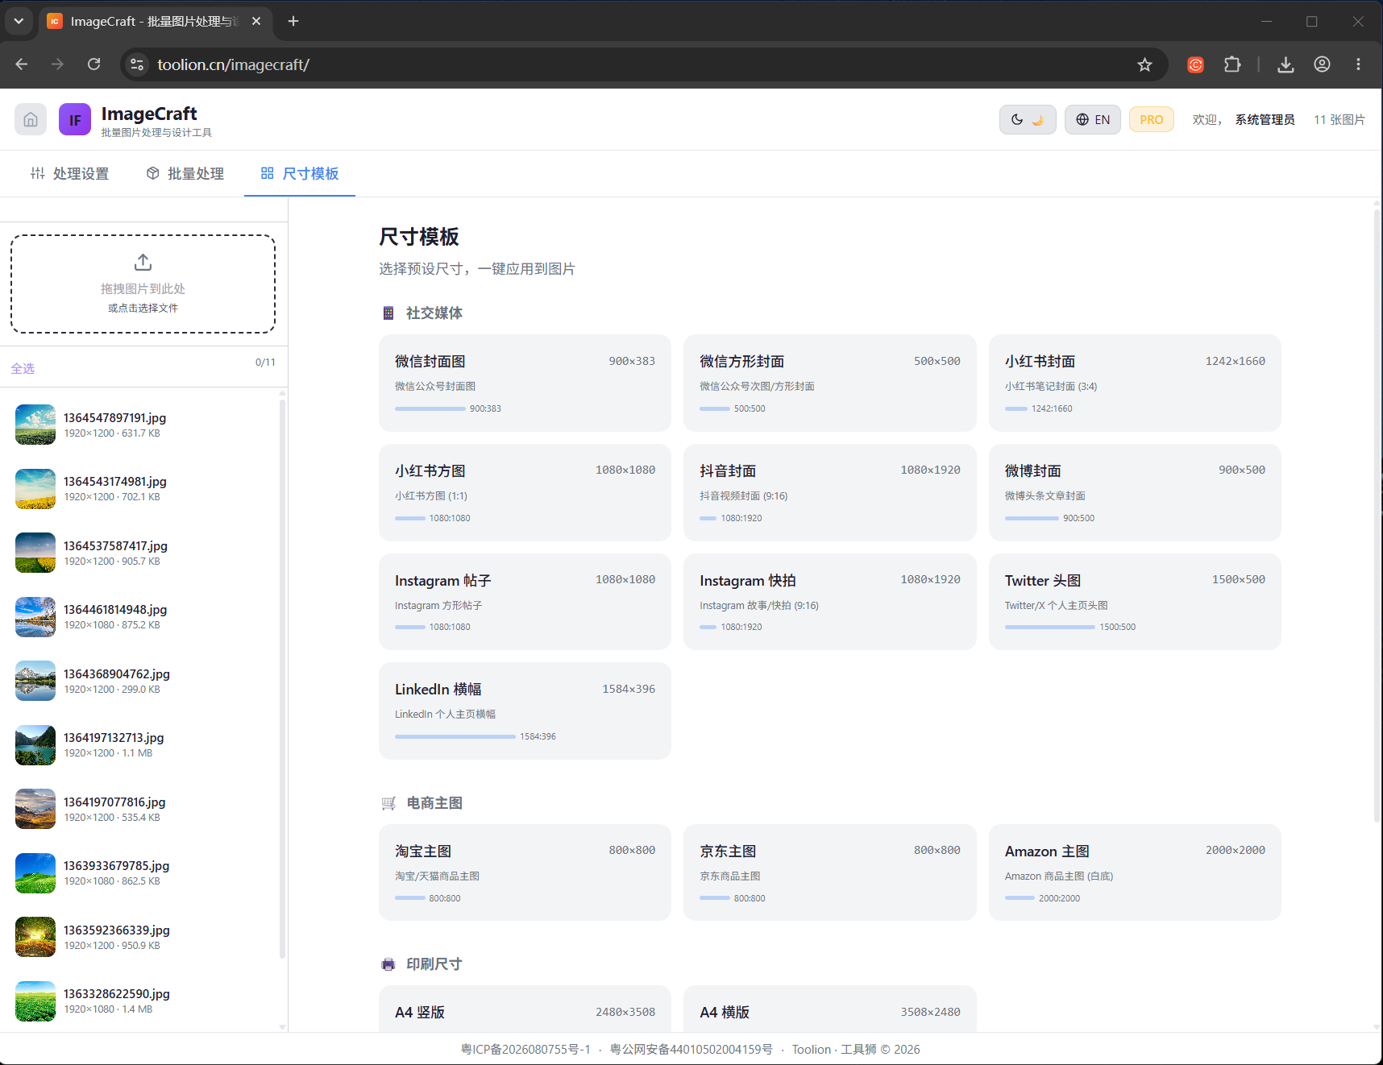Open the extensions puzzle icon
This screenshot has width=1383, height=1065.
tap(1232, 64)
